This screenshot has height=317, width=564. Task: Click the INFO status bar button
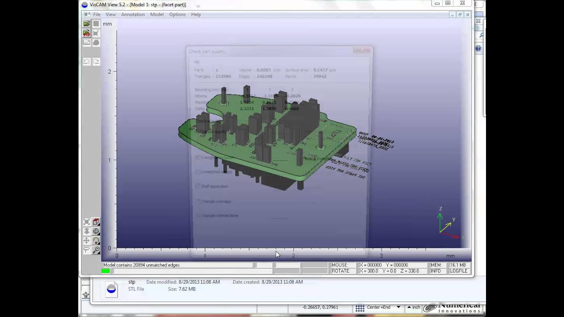(x=436, y=271)
